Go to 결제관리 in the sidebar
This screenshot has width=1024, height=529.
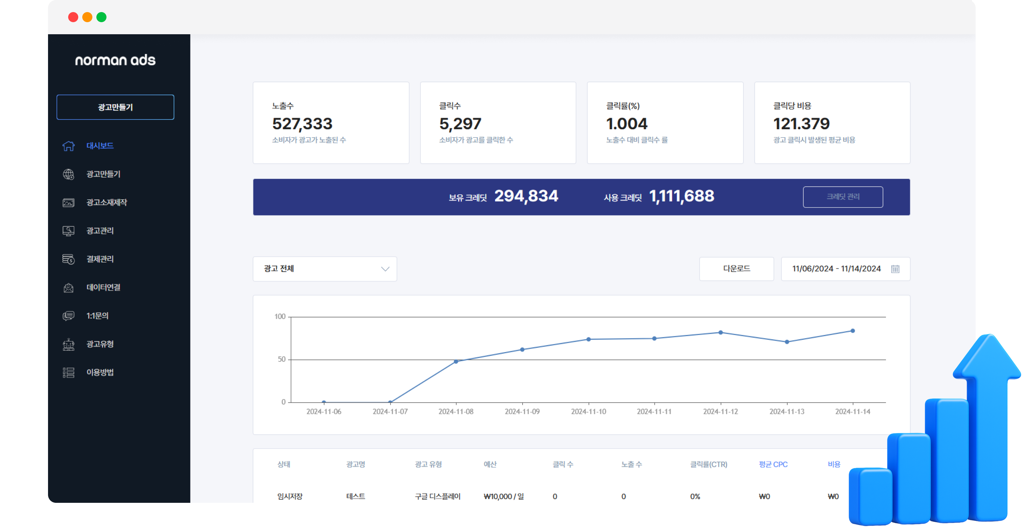click(x=100, y=259)
